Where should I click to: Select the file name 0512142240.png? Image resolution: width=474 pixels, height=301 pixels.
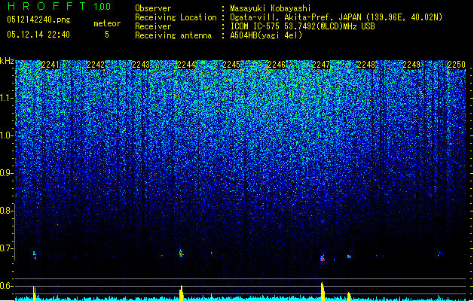click(38, 20)
